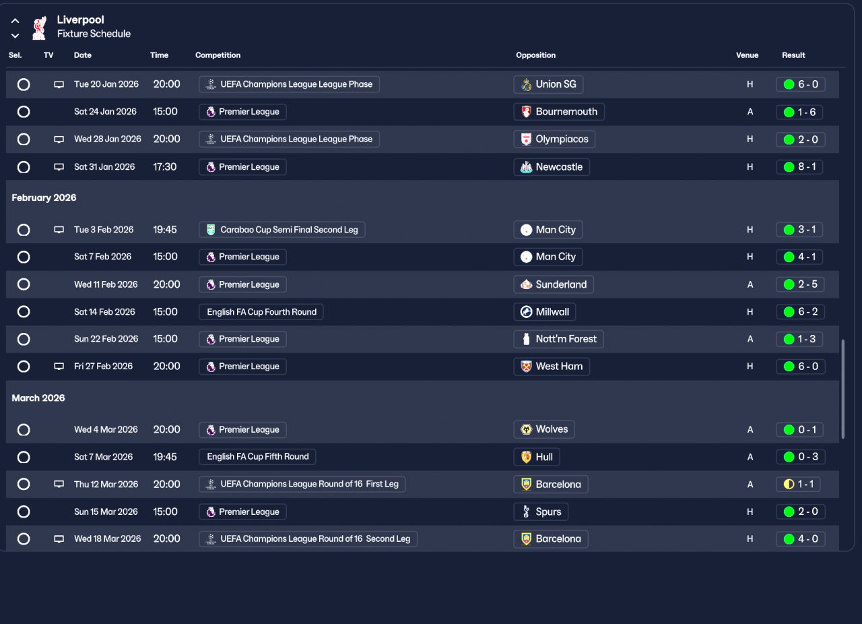Click the Sunderland club badge
The height and width of the screenshot is (624, 862).
tap(527, 284)
